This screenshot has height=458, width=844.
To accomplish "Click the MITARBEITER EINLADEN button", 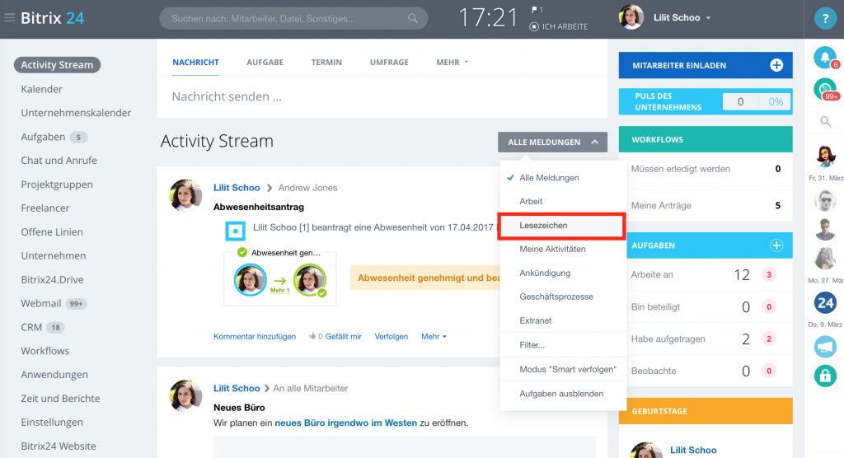I will click(706, 65).
